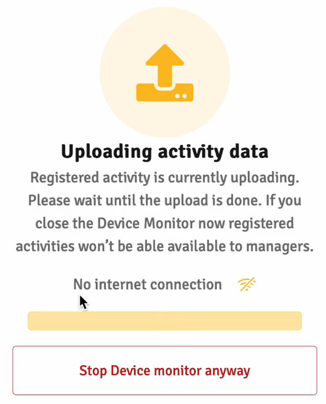The image size is (326, 404).
Task: Click the two white dots on upload tray
Action: click(x=181, y=96)
